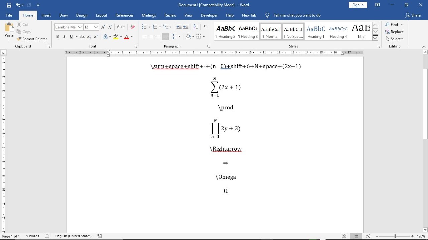Viewport: 428px width, 240px height.
Task: Click the Paste icon
Action: (9, 28)
